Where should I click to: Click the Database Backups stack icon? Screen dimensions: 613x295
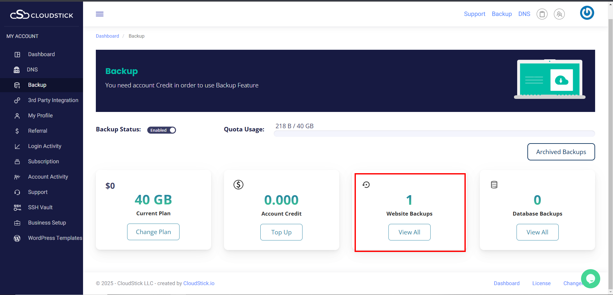(494, 185)
